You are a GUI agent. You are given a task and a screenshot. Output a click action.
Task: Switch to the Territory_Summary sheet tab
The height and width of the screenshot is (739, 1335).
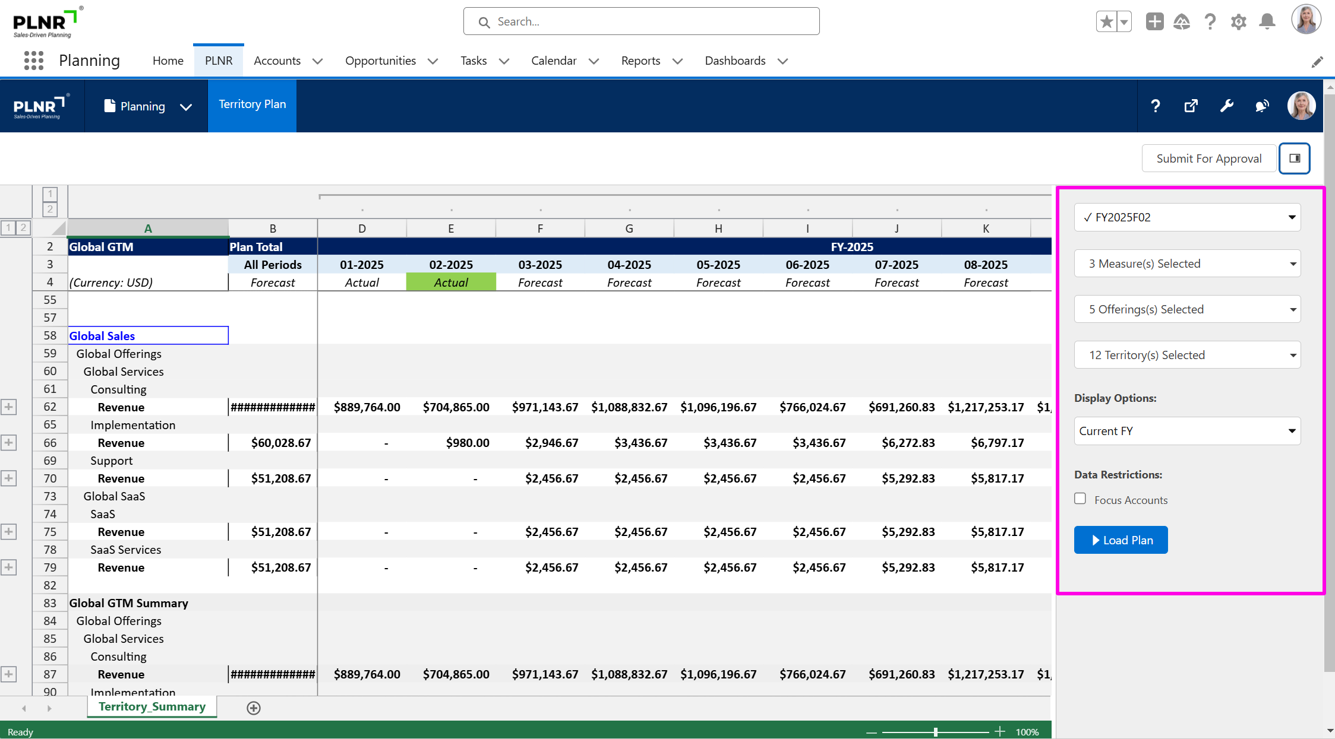152,707
